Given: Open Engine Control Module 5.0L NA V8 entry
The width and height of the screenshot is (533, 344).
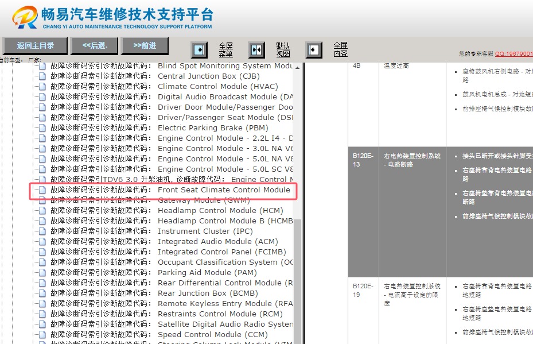Looking at the screenshot, I should point(172,159).
